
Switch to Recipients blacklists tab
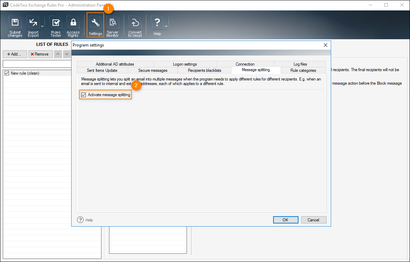pyautogui.click(x=204, y=70)
